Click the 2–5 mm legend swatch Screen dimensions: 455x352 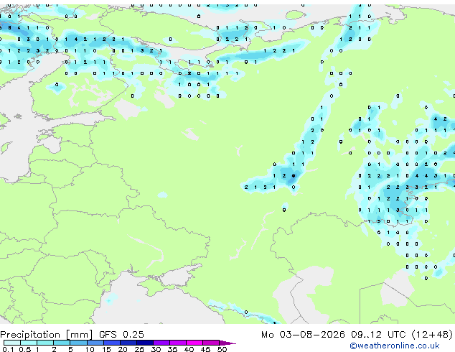click(62, 343)
